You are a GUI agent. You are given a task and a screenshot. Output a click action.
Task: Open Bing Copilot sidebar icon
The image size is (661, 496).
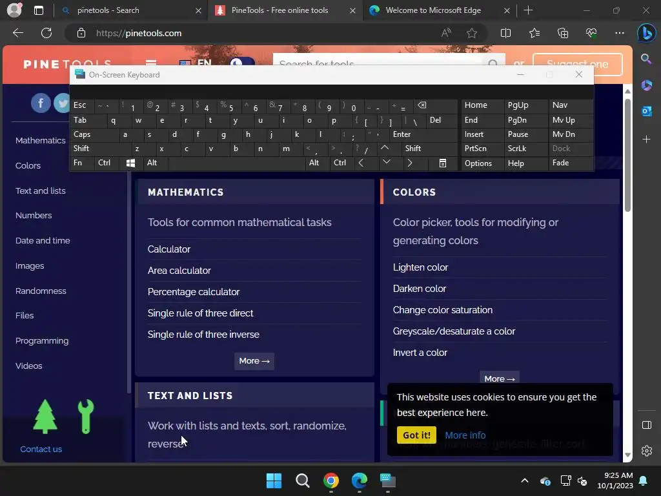pos(646,33)
